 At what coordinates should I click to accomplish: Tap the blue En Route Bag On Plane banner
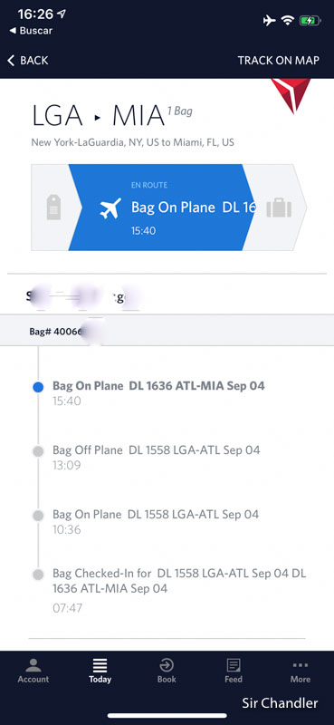pyautogui.click(x=162, y=208)
